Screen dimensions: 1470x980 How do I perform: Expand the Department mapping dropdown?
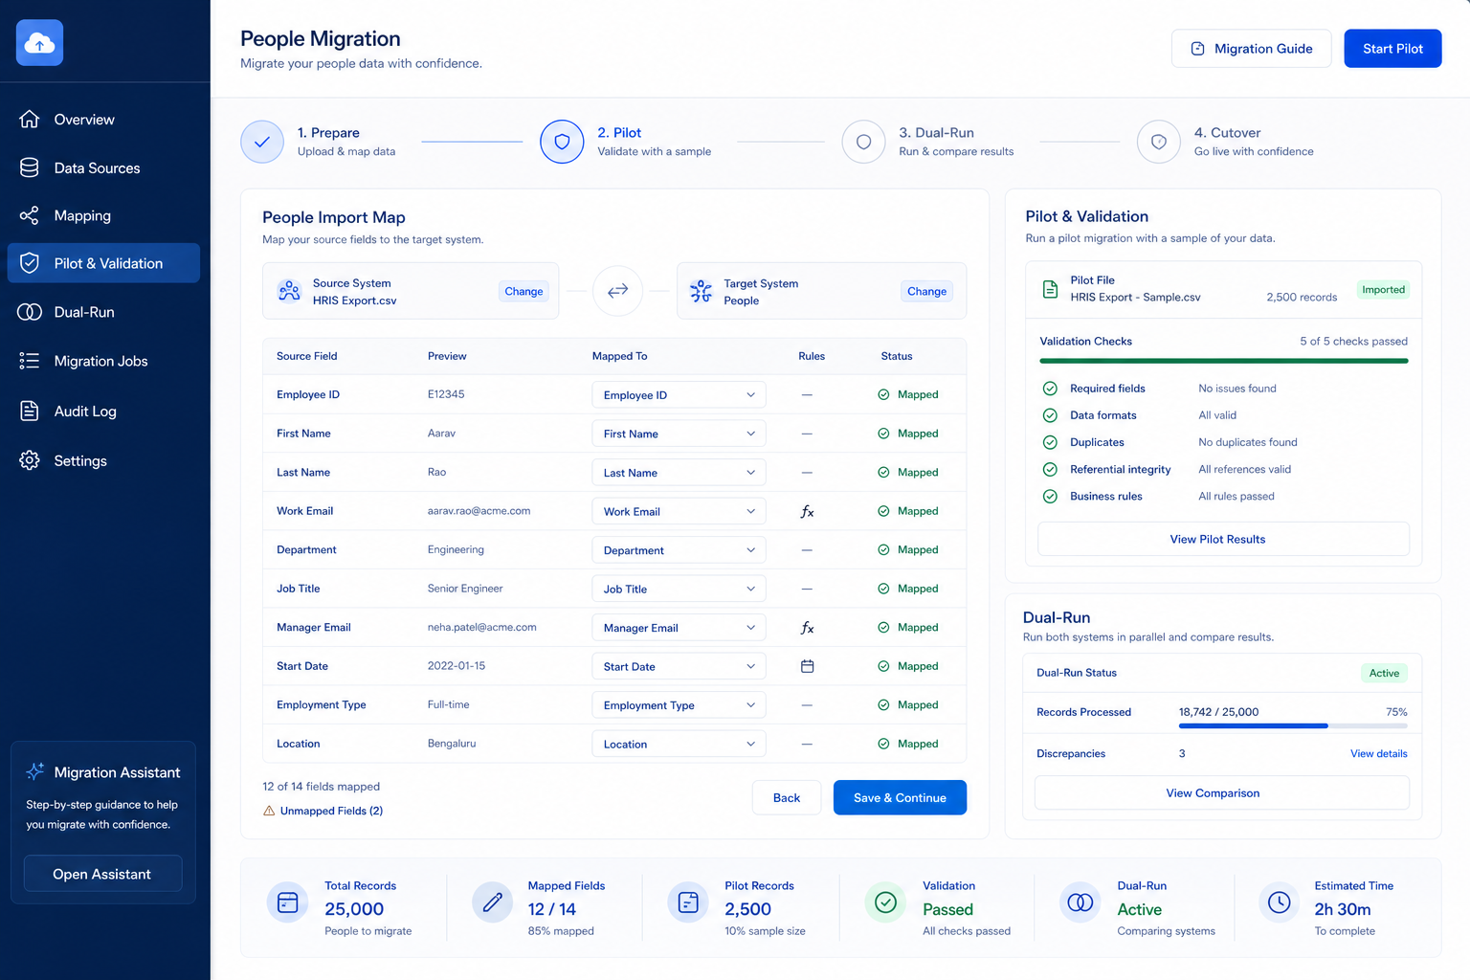(x=679, y=550)
